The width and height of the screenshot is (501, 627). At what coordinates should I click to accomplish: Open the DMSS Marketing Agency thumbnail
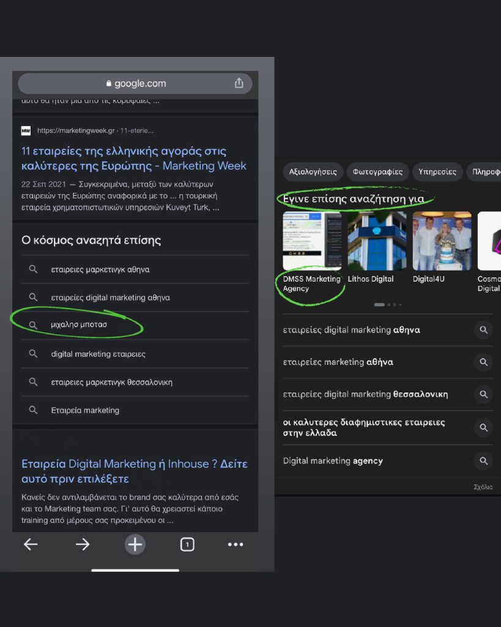(312, 241)
